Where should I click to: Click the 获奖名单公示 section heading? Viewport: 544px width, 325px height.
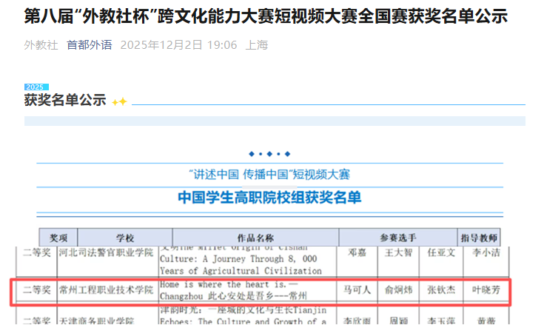click(65, 101)
